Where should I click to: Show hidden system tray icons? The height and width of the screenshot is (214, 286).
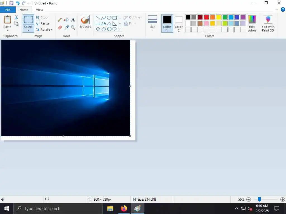236,208
